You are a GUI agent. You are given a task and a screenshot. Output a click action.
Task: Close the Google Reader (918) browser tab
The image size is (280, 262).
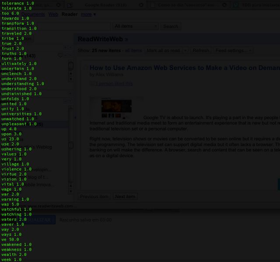tap(141, 5)
